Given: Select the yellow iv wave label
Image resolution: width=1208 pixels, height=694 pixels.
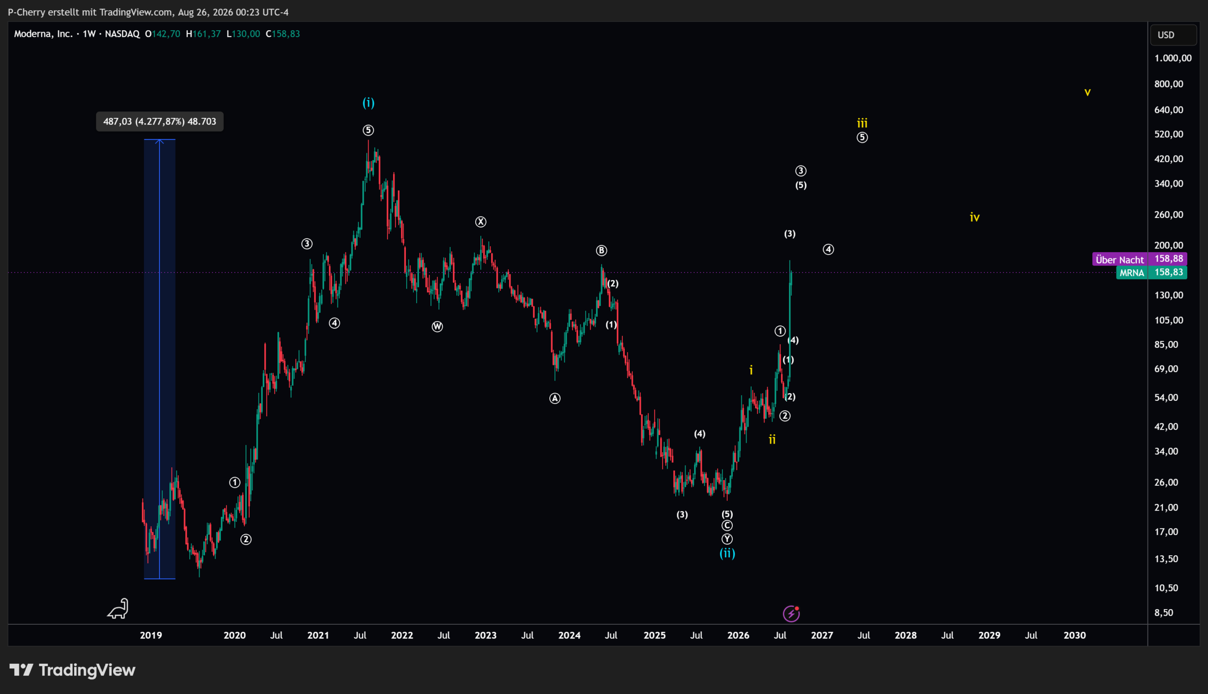Looking at the screenshot, I should (x=975, y=217).
